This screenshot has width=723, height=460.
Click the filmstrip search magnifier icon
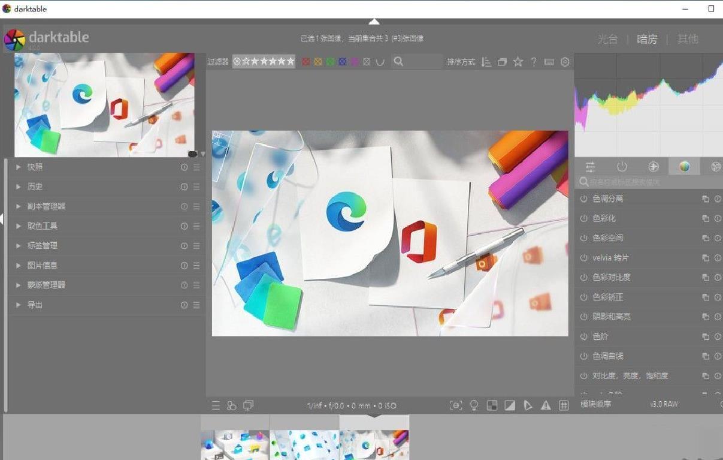click(398, 62)
